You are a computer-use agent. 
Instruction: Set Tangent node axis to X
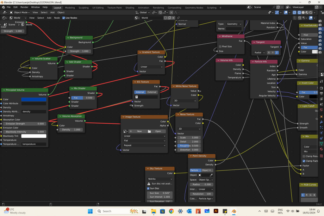tap(269, 52)
